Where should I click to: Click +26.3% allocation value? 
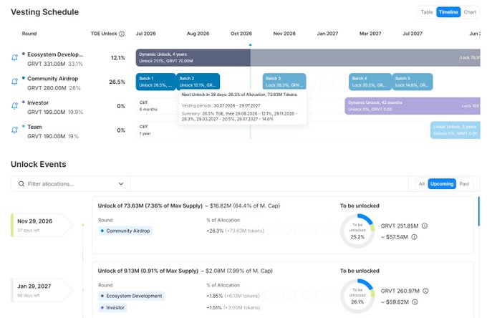click(215, 231)
